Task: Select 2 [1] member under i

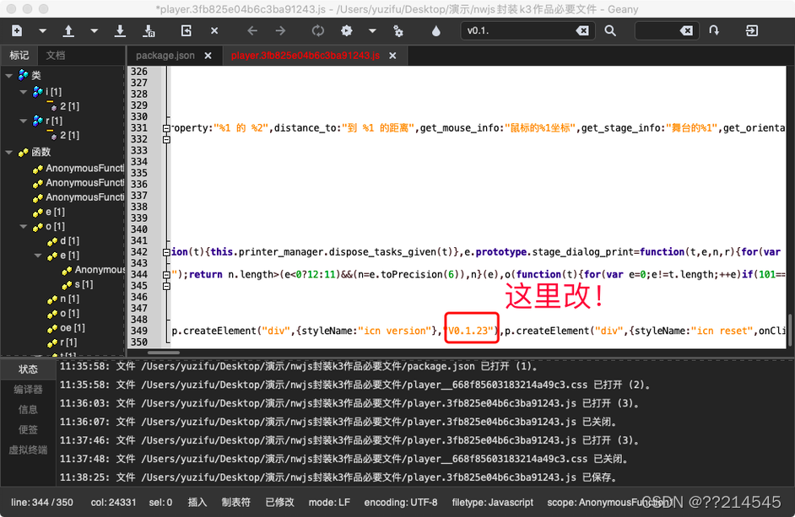Action: click(x=69, y=106)
